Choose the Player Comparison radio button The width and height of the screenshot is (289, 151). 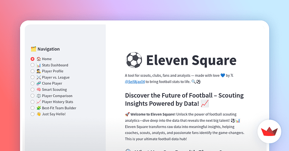(32, 96)
